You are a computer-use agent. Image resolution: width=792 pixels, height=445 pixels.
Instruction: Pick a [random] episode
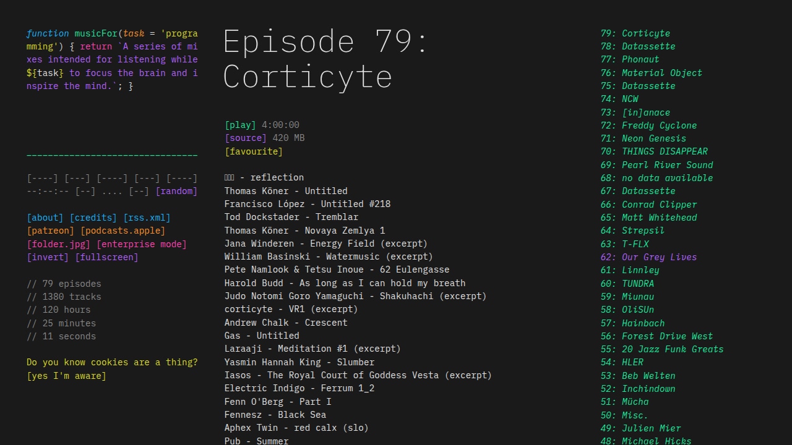pyautogui.click(x=176, y=191)
